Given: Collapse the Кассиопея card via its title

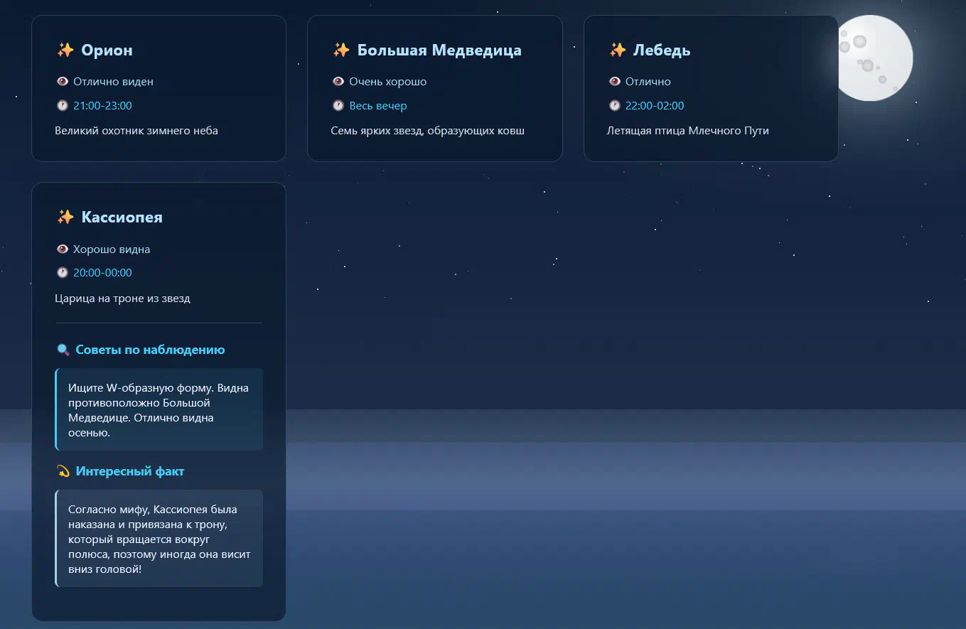Looking at the screenshot, I should tap(122, 217).
